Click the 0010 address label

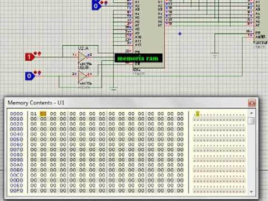click(16, 119)
